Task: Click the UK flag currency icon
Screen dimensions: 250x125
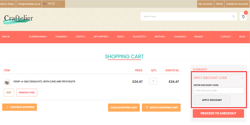Action: tap(45, 3)
